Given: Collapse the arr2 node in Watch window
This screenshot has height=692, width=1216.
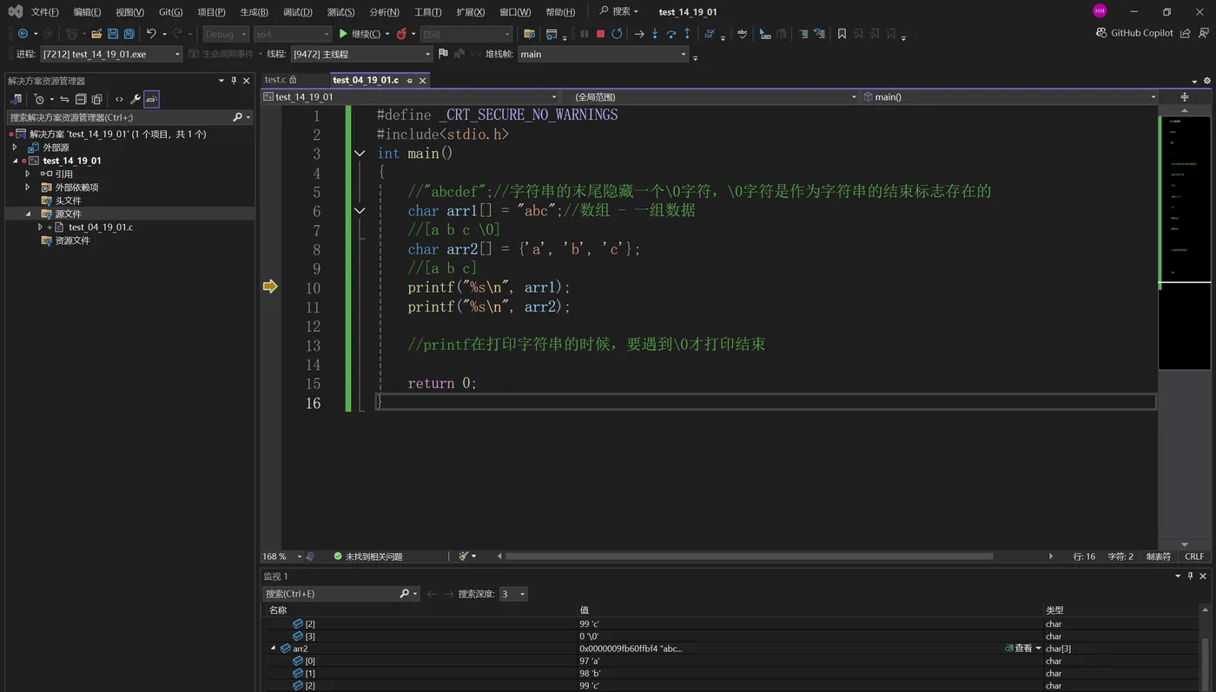Looking at the screenshot, I should (x=274, y=649).
